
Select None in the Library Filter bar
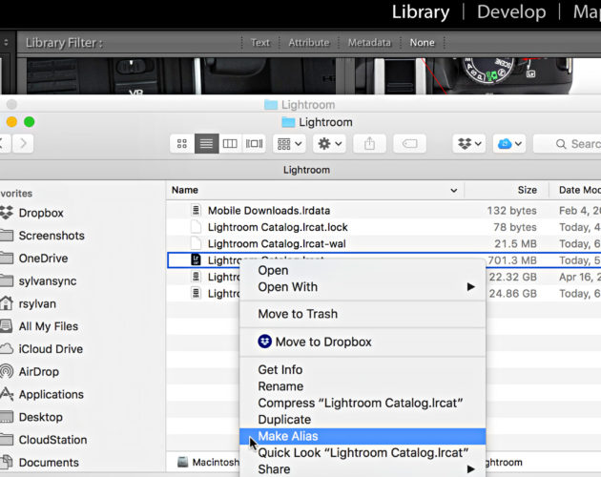tap(423, 43)
